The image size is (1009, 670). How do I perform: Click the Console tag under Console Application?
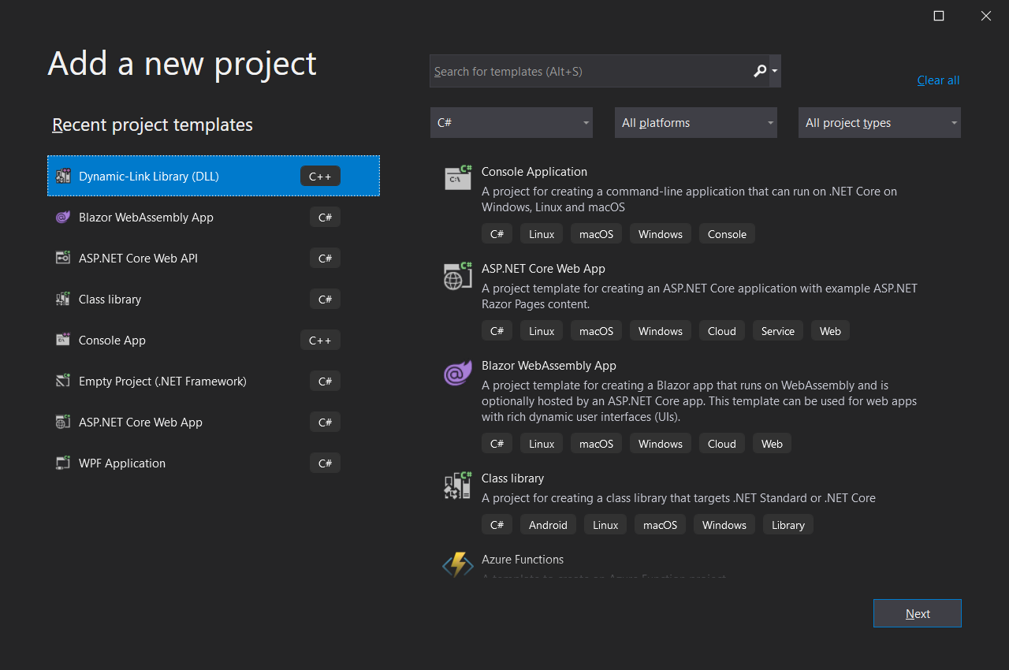tap(727, 234)
